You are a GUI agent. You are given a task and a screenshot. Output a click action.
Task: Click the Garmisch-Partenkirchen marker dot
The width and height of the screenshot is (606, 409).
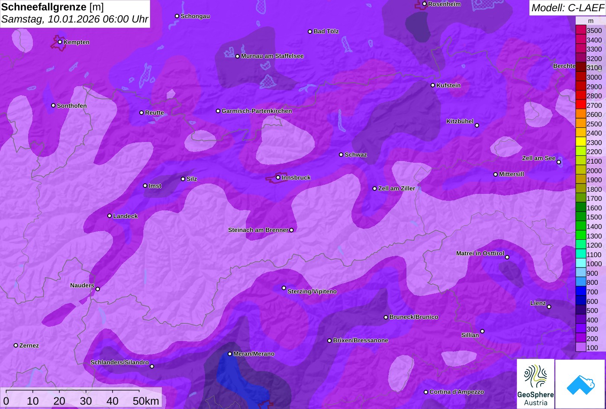coord(218,111)
